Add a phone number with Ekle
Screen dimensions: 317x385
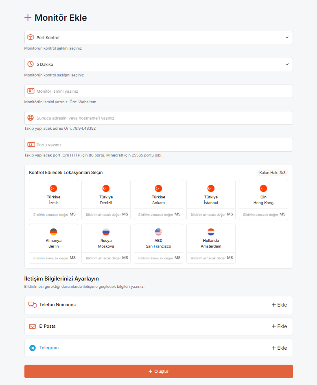(280, 305)
